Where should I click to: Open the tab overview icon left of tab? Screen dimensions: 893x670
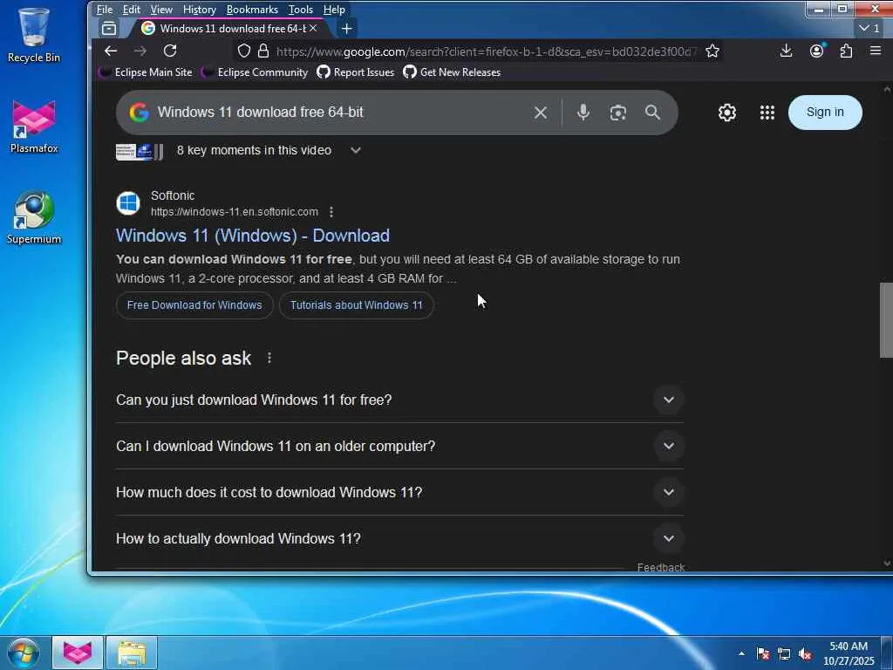click(x=109, y=28)
